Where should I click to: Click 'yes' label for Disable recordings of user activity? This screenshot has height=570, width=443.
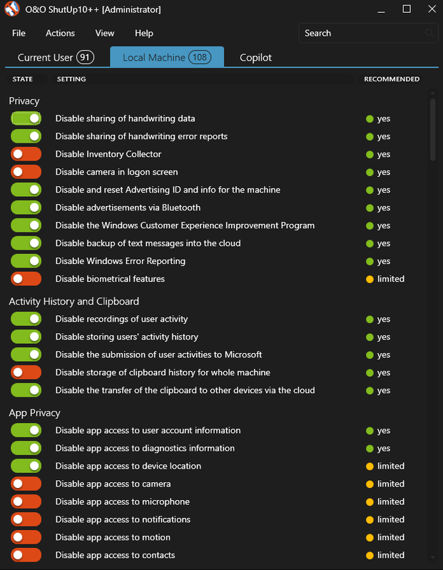(x=384, y=319)
